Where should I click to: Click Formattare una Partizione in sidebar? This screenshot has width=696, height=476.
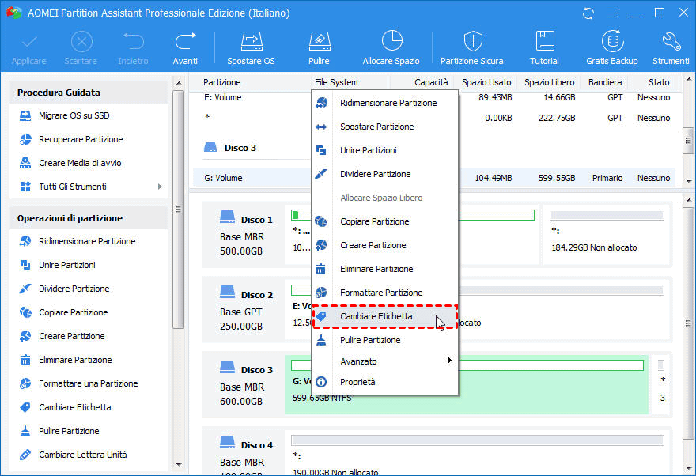click(x=88, y=383)
